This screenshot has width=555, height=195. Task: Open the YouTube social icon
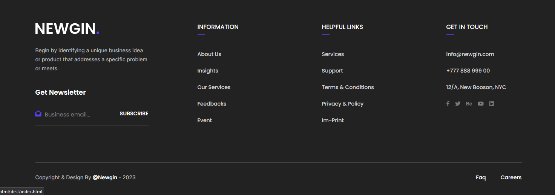click(x=481, y=104)
